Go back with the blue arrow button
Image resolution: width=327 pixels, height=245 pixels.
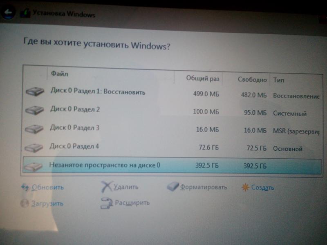pyautogui.click(x=8, y=12)
